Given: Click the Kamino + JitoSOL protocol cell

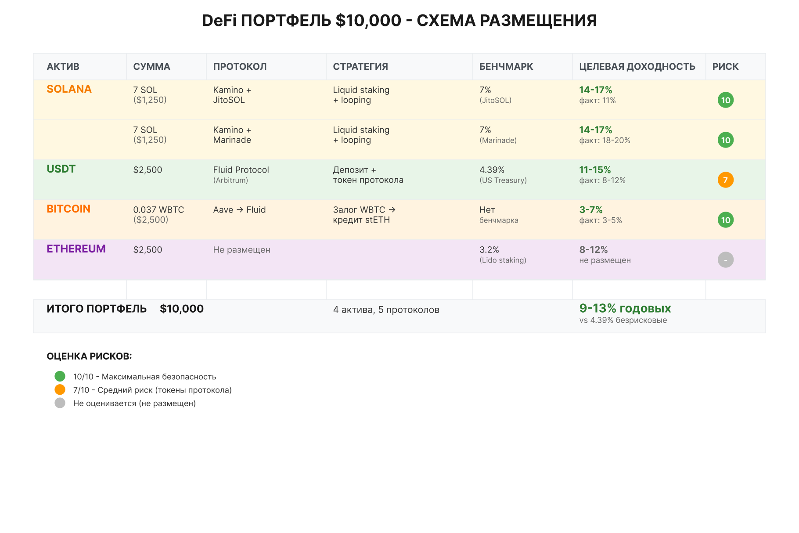Looking at the screenshot, I should click(x=232, y=95).
